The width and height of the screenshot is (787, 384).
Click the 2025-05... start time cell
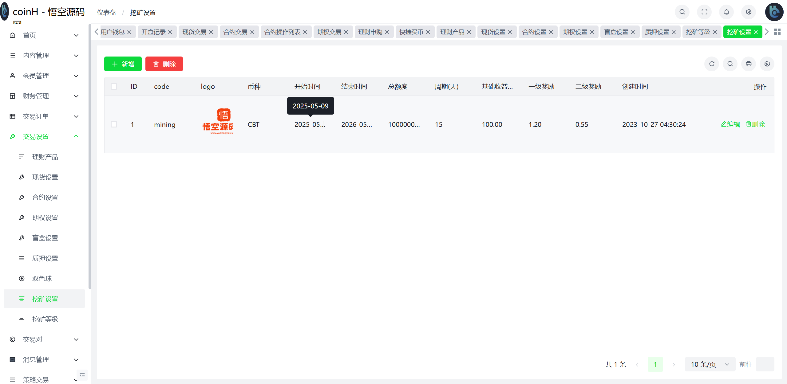click(310, 124)
